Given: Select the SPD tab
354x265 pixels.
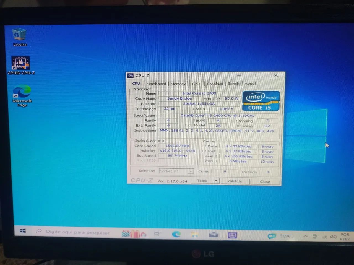Looking at the screenshot, I should click(x=196, y=84).
